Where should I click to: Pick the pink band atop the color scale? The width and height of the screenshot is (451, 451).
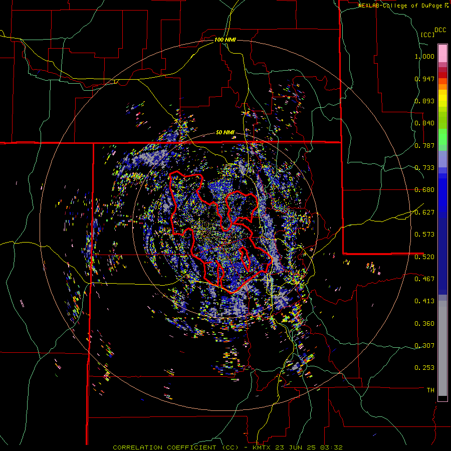pyautogui.click(x=442, y=53)
